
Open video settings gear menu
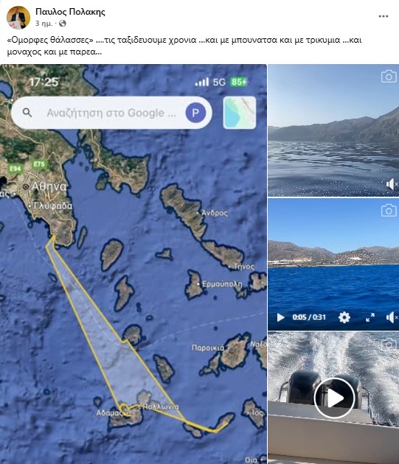coord(344,317)
